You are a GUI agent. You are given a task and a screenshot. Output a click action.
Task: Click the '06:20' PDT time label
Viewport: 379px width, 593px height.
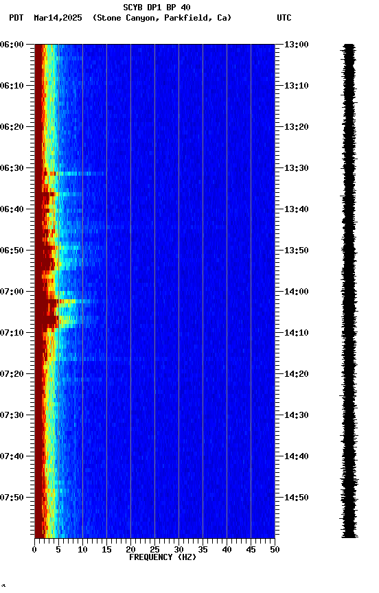(x=12, y=127)
